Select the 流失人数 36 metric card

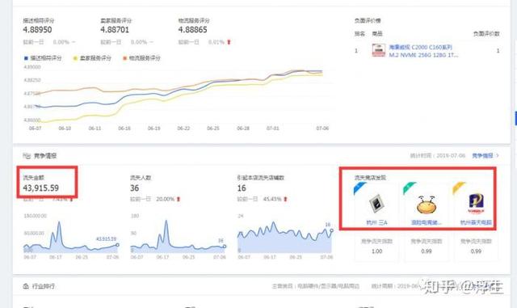155,188
